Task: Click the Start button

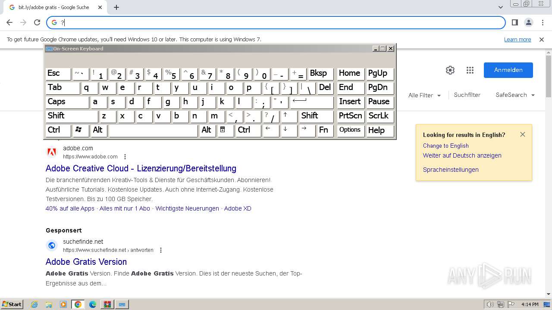Action: pyautogui.click(x=12, y=304)
